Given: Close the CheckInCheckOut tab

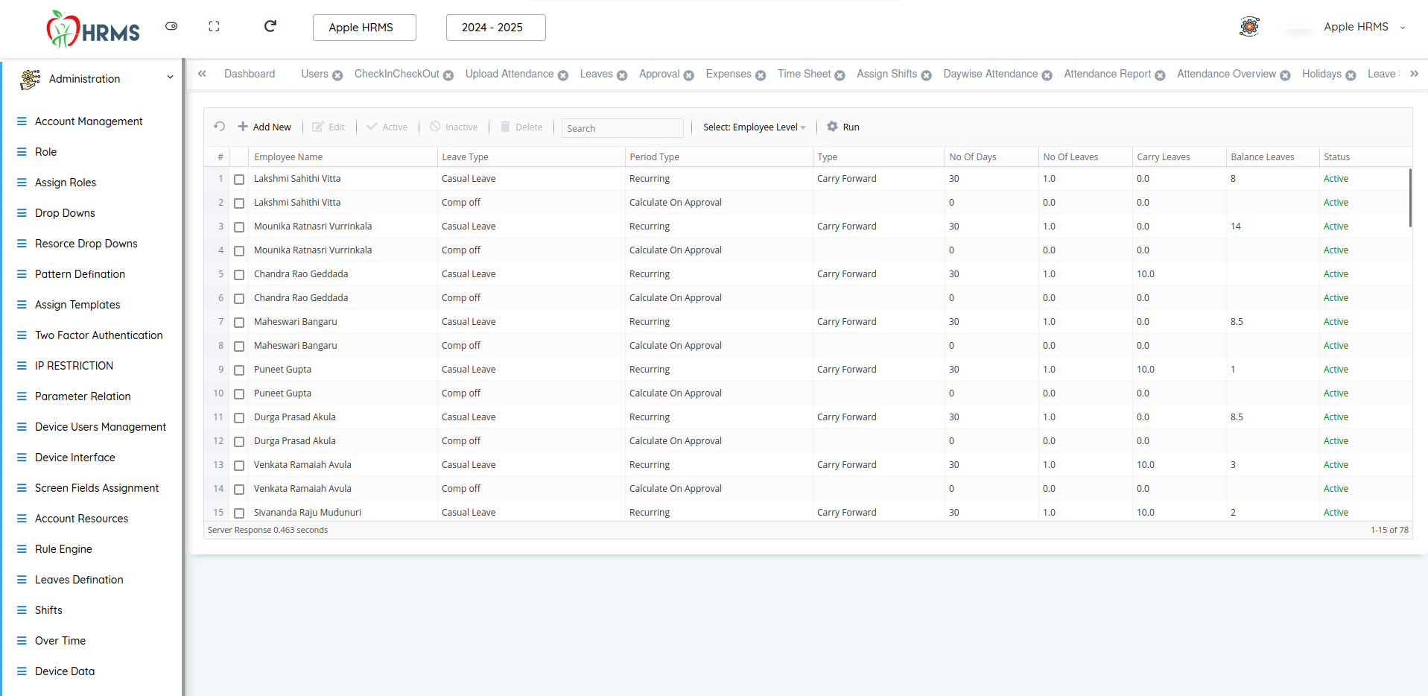Looking at the screenshot, I should pyautogui.click(x=448, y=75).
